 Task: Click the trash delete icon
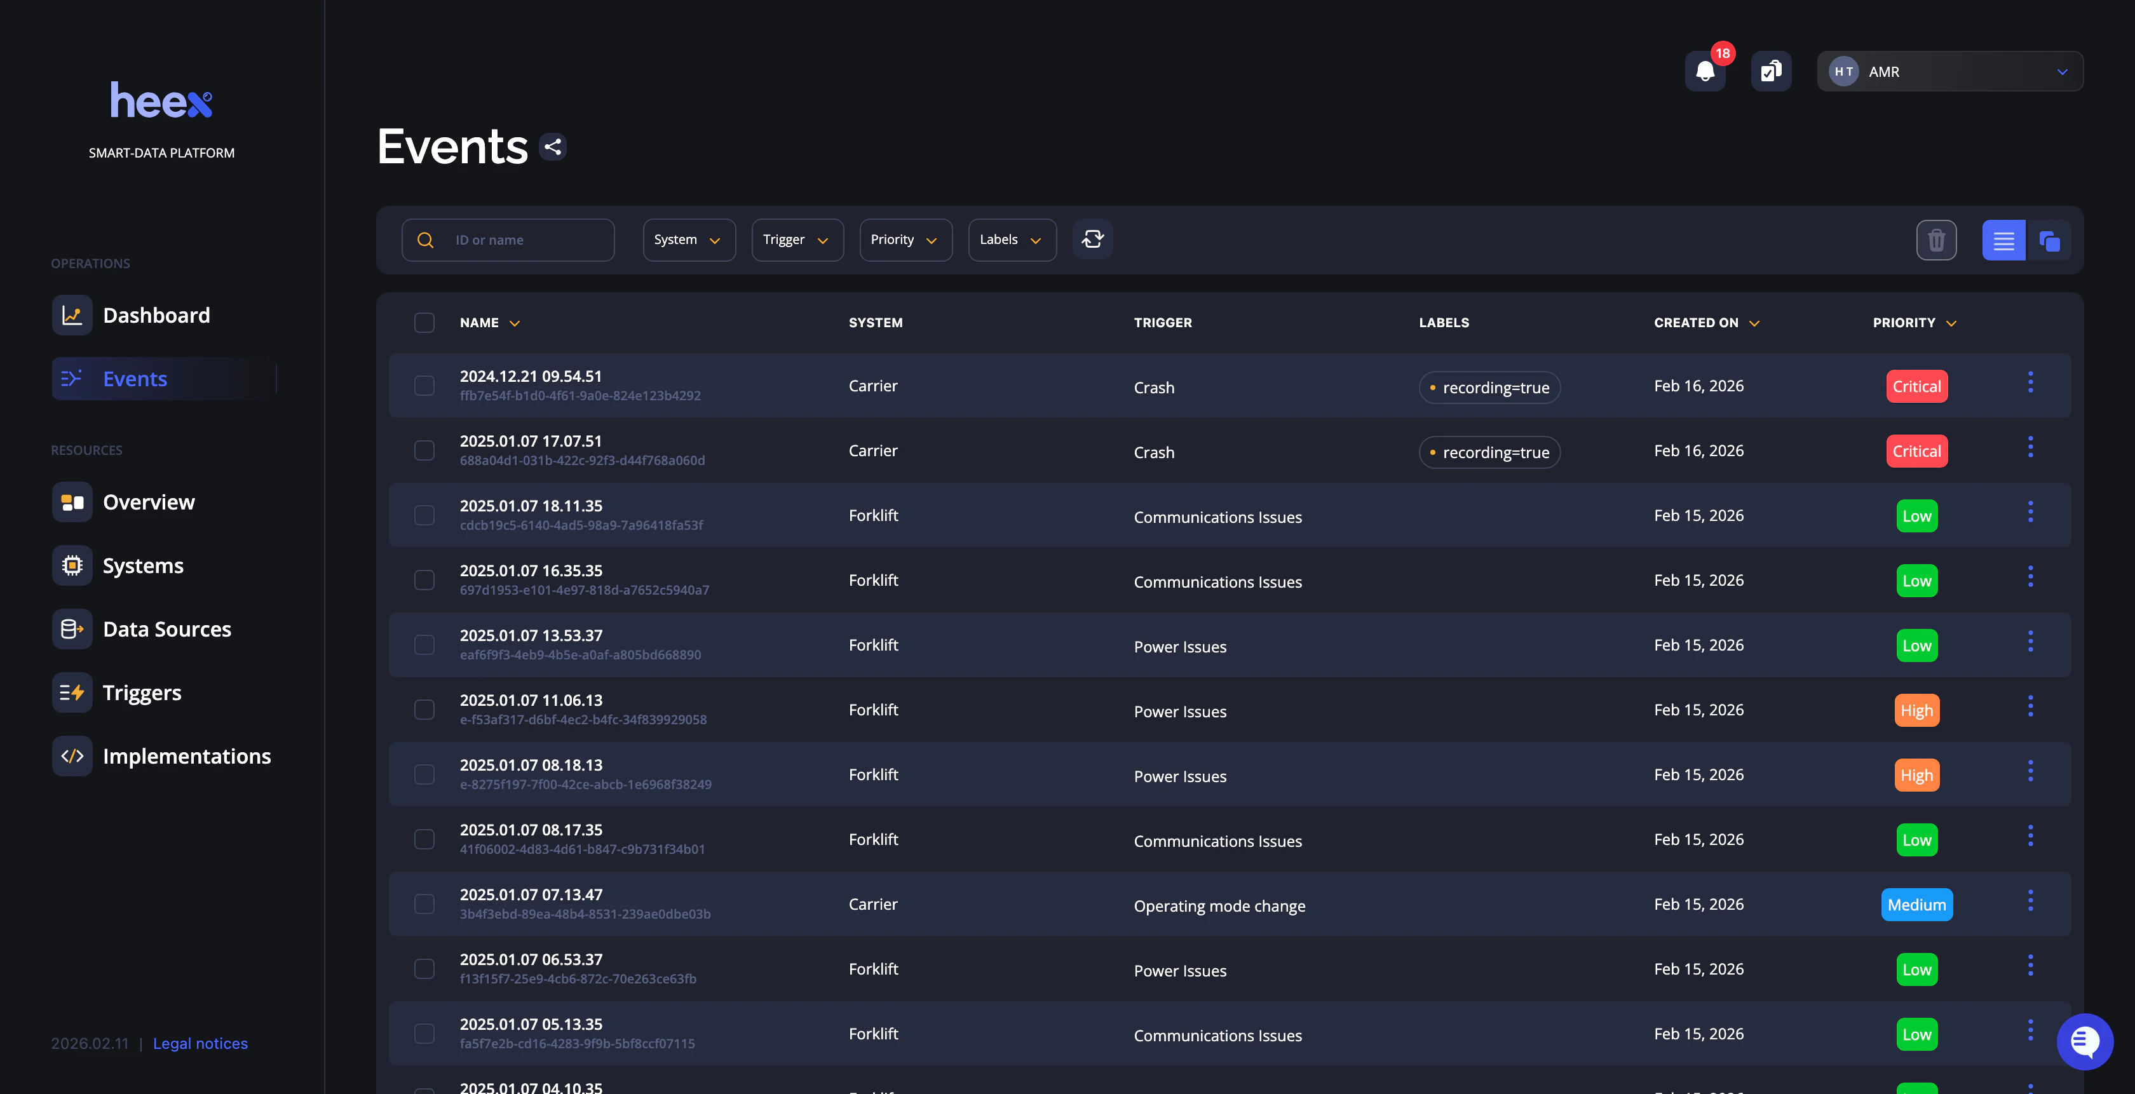1935,240
